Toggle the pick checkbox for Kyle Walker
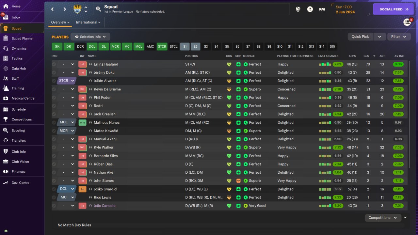Screen dimensions: 418x235 click(x=54, y=148)
